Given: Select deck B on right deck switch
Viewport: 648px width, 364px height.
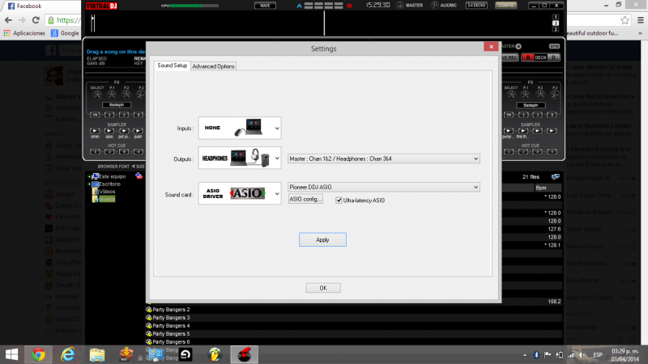Looking at the screenshot, I should point(528,57).
